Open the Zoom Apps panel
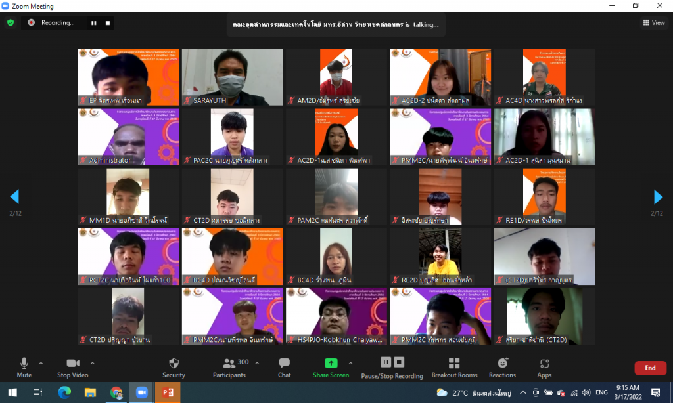The width and height of the screenshot is (673, 403). pyautogui.click(x=544, y=367)
